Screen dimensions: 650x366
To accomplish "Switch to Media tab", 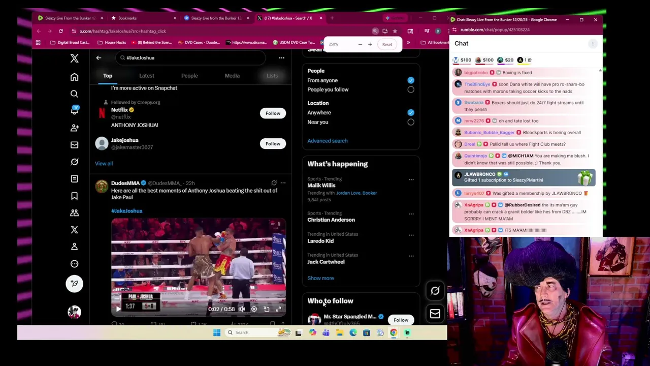I will (232, 76).
